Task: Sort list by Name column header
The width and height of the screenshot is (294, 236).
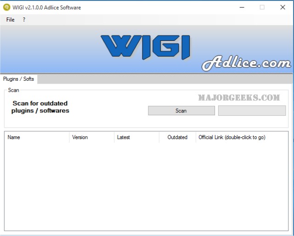Action: tap(37, 137)
